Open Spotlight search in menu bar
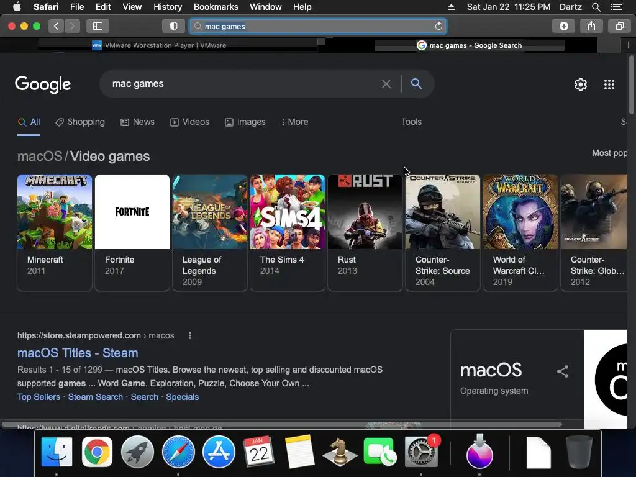636x477 pixels. coord(596,7)
